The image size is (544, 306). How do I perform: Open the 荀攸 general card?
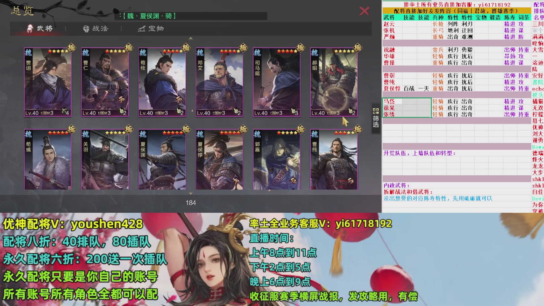(x=162, y=82)
